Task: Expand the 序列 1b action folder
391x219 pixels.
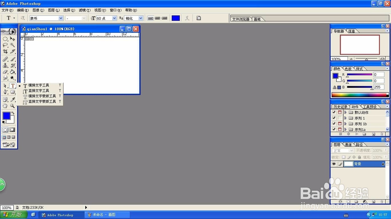Action: (x=345, y=124)
